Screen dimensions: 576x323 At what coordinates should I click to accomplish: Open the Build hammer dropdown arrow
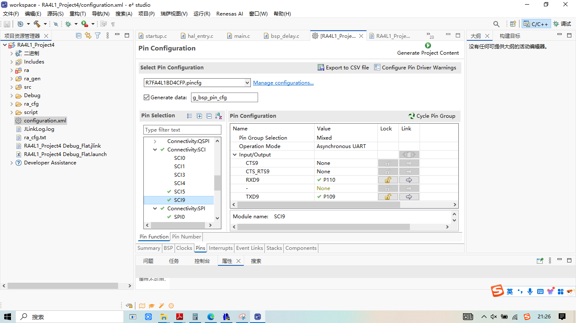[x=45, y=24]
